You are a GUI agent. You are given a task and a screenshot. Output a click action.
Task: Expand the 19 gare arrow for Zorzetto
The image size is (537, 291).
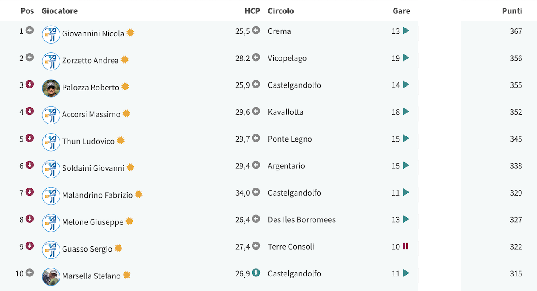[406, 58]
